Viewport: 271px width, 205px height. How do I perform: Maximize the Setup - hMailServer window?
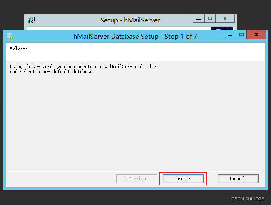[x=210, y=18]
